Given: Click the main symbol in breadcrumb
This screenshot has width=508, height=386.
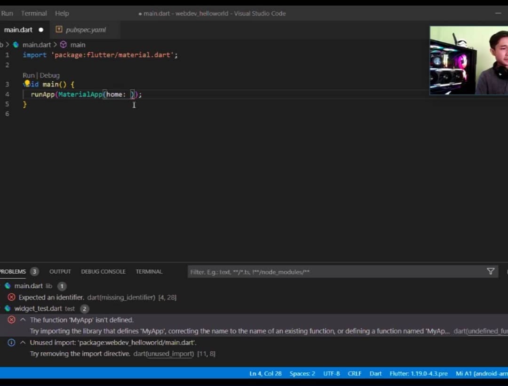Looking at the screenshot, I should (78, 45).
